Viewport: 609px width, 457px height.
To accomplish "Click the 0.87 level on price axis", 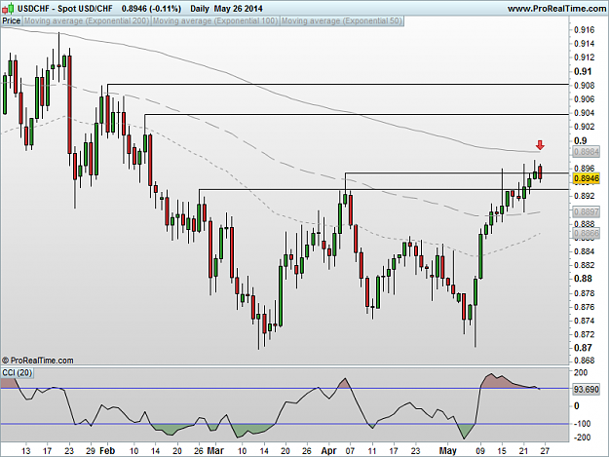I will 583,348.
